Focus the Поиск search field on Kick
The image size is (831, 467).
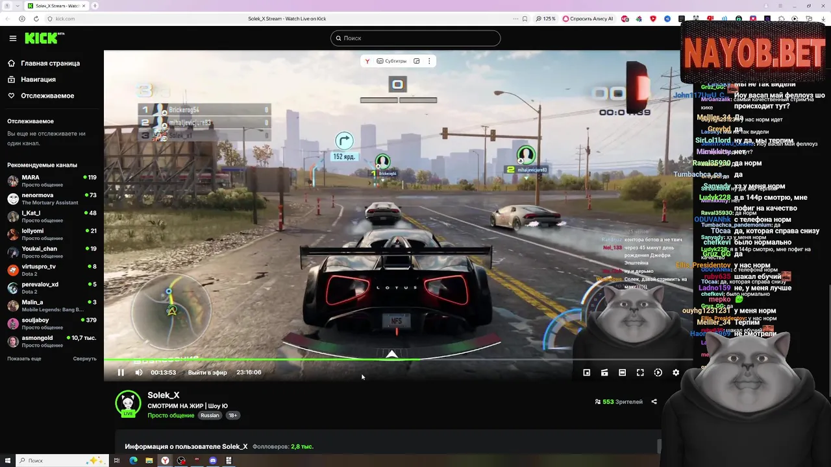[x=415, y=38]
